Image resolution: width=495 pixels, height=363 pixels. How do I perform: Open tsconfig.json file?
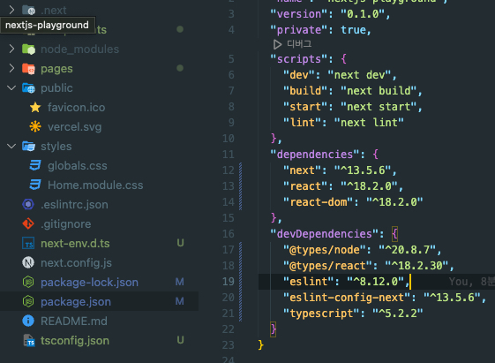point(75,341)
